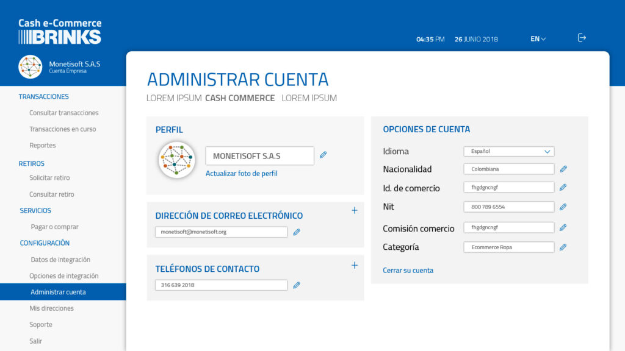Open the EN language selector in header
Viewport: 625px width, 351px height.
(538, 39)
